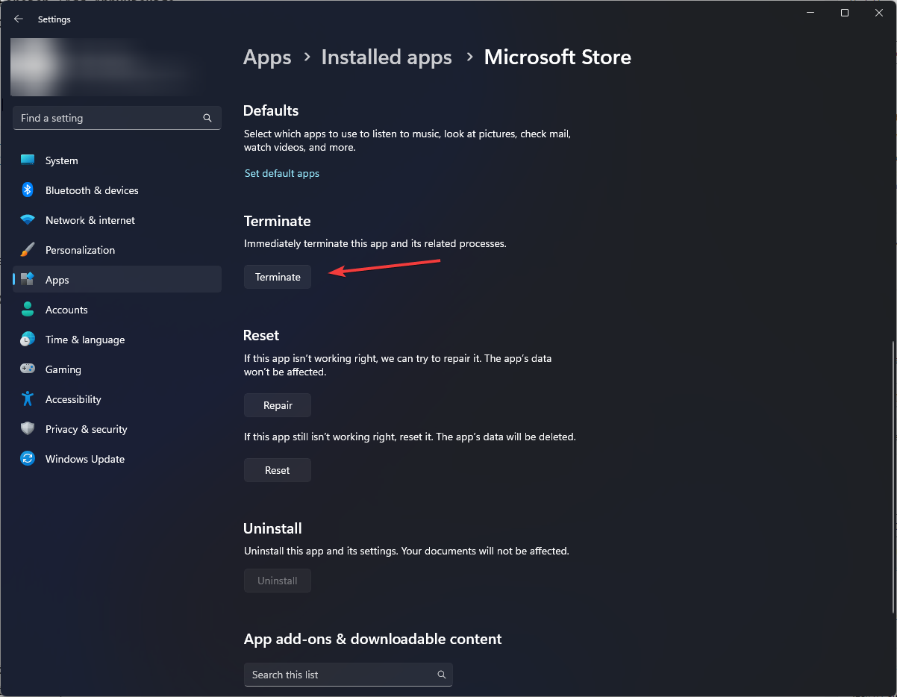Go to Apps breadcrumb in header
Image resolution: width=897 pixels, height=697 pixels.
pyautogui.click(x=267, y=57)
